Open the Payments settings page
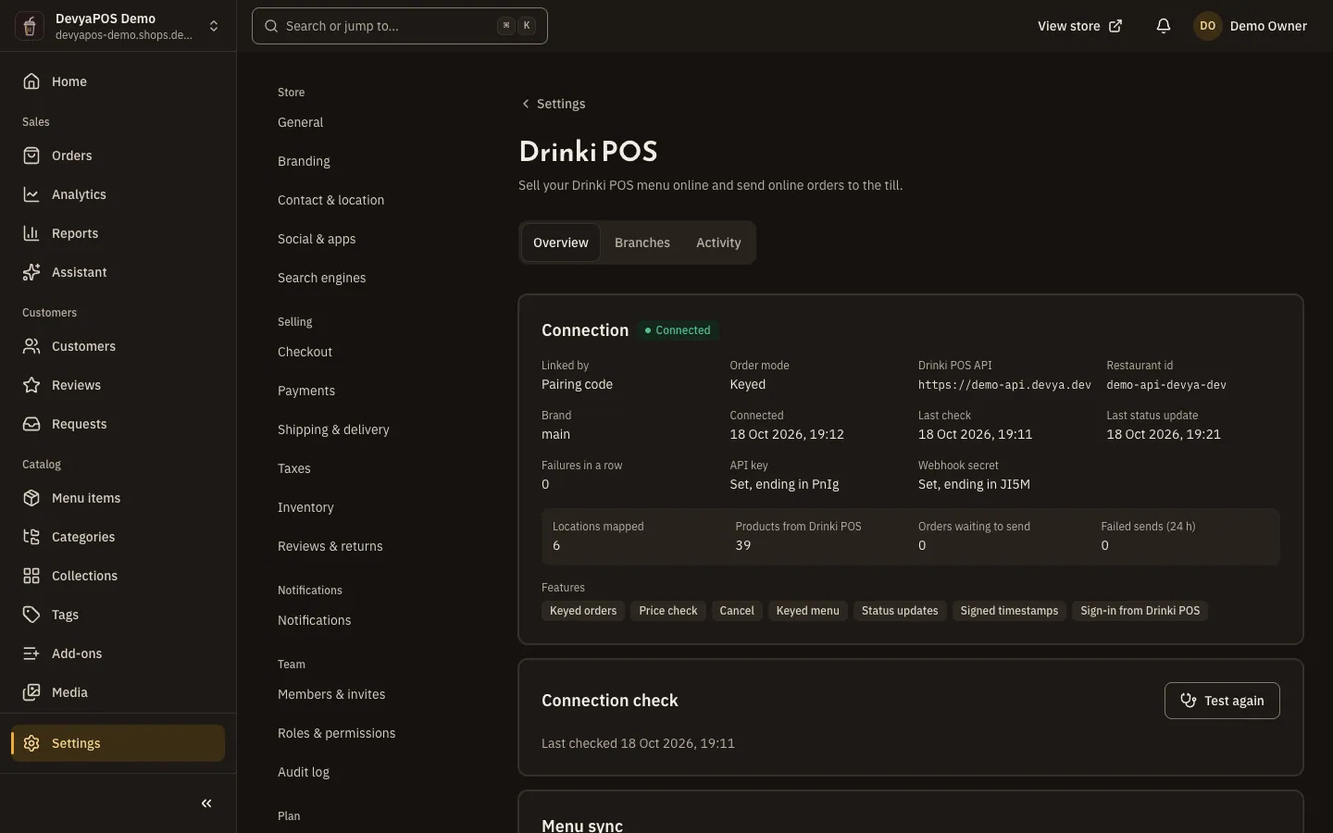 [306, 391]
